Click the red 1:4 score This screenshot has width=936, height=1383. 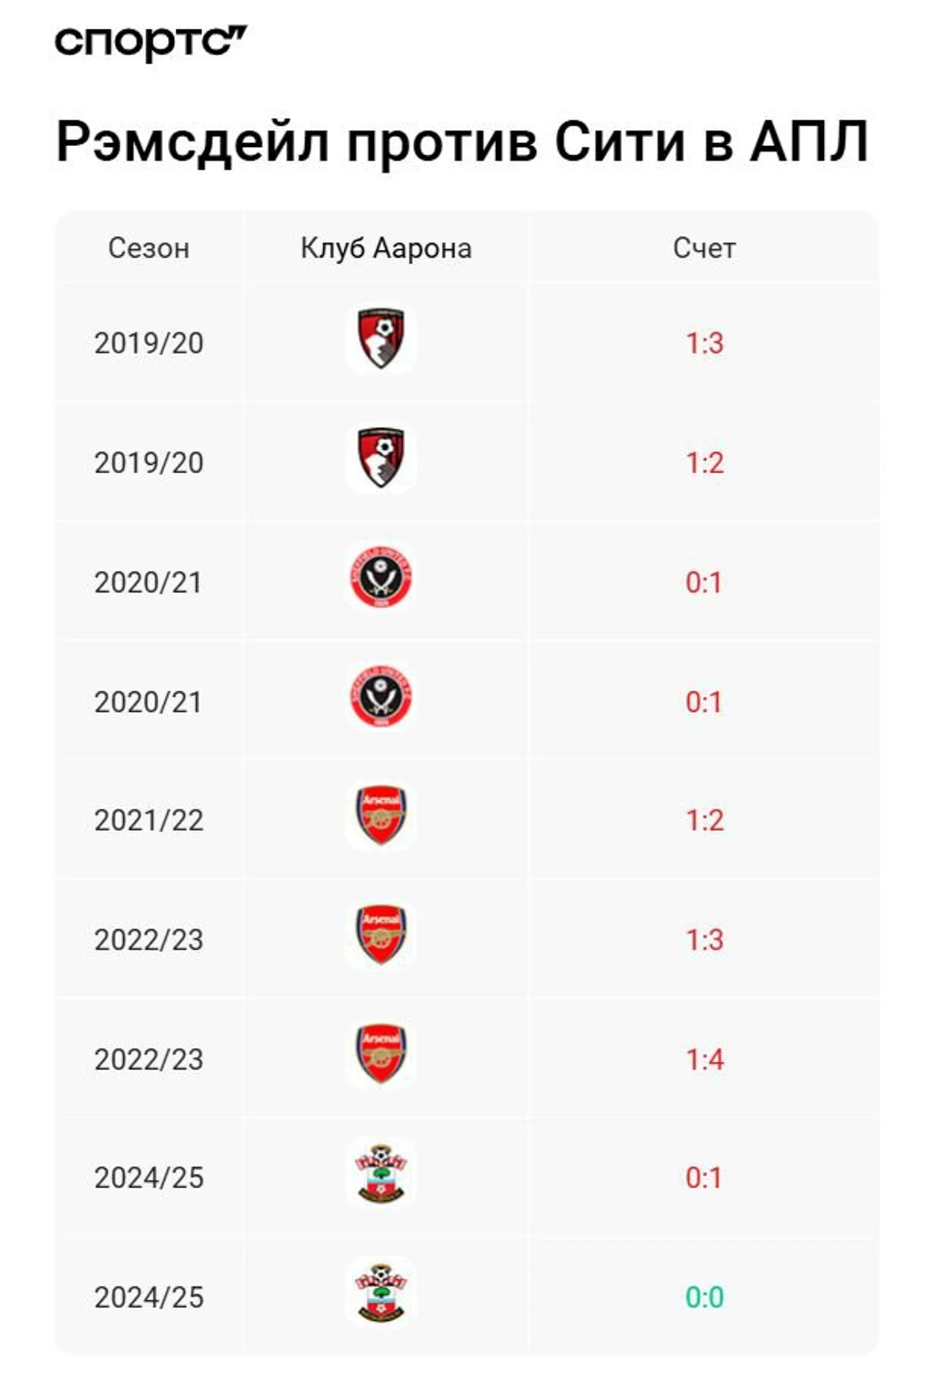pyautogui.click(x=705, y=1059)
